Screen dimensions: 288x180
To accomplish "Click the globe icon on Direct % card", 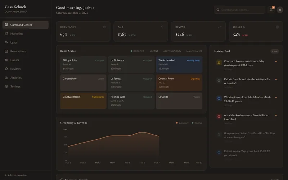I will click(277, 27).
